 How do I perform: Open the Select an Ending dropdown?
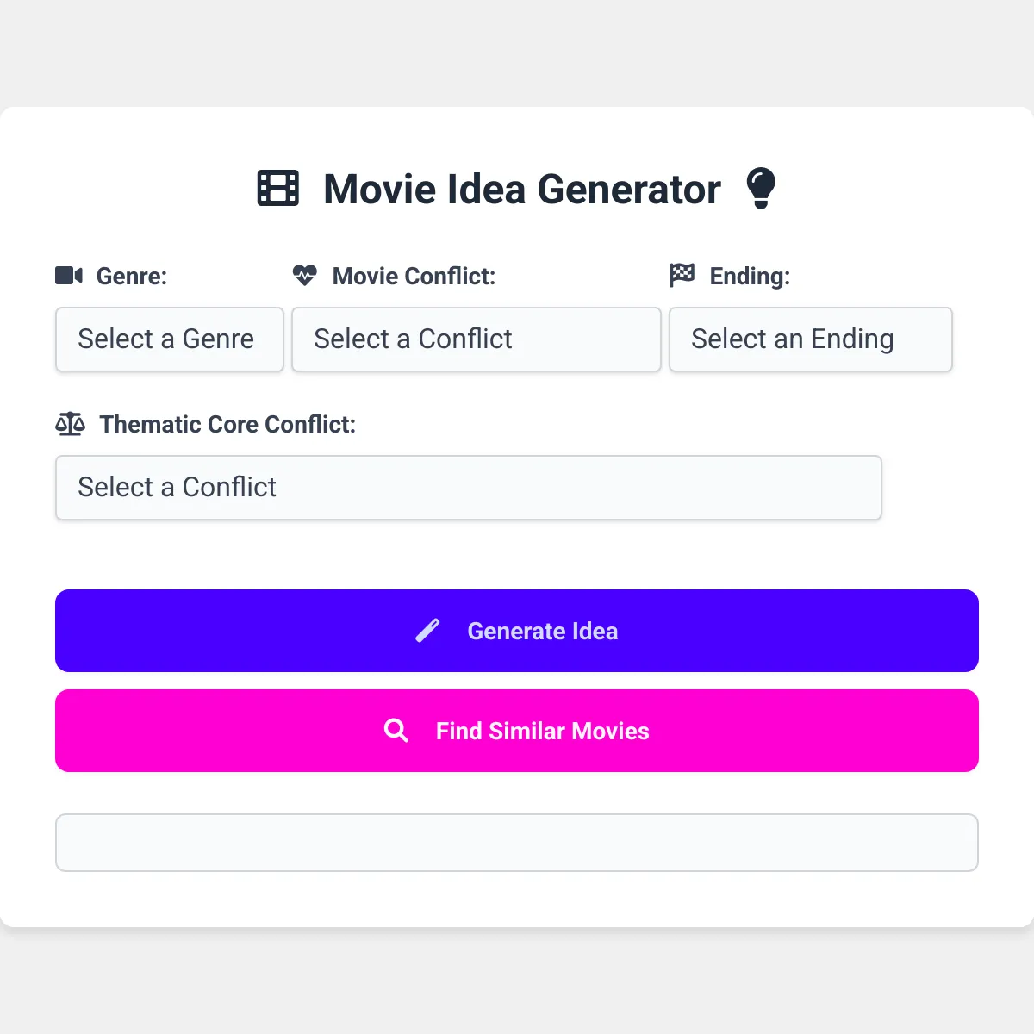point(811,339)
